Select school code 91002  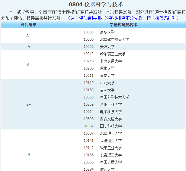coord(88,126)
